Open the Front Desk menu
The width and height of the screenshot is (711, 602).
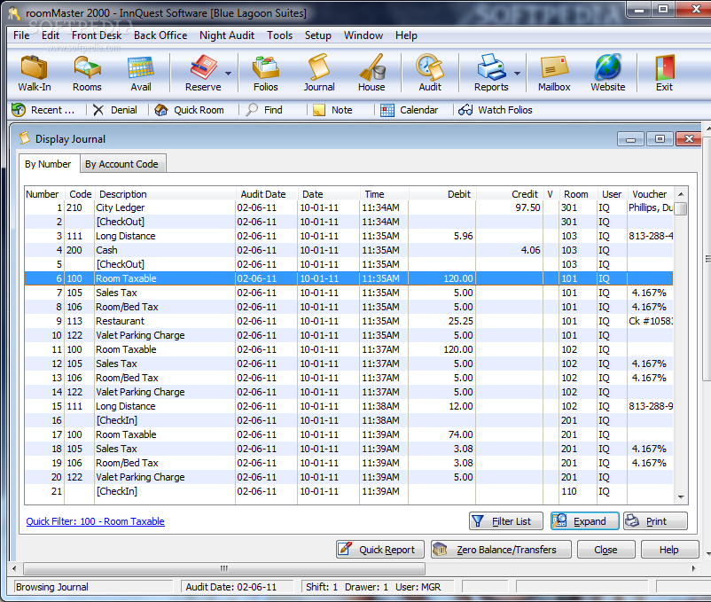click(x=97, y=35)
